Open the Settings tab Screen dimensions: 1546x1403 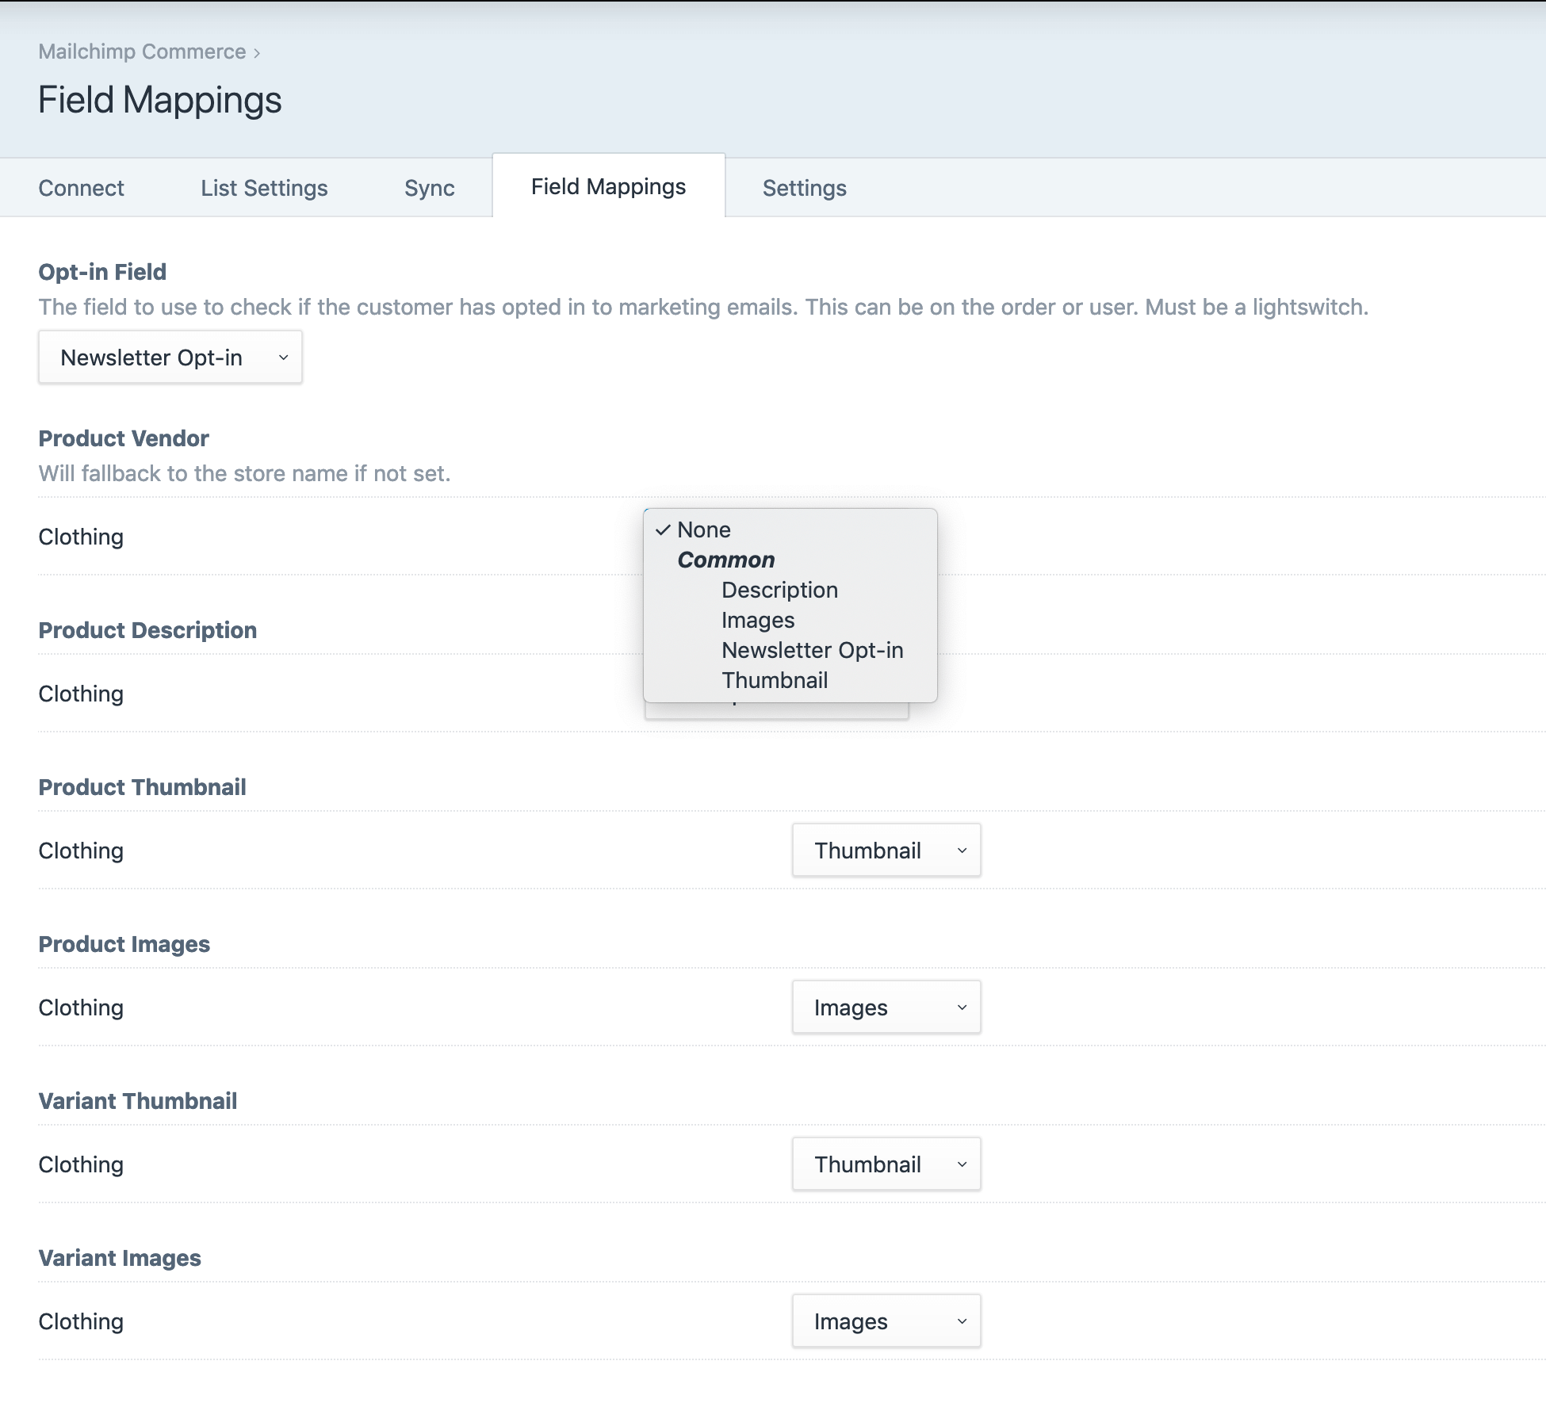pyautogui.click(x=804, y=185)
